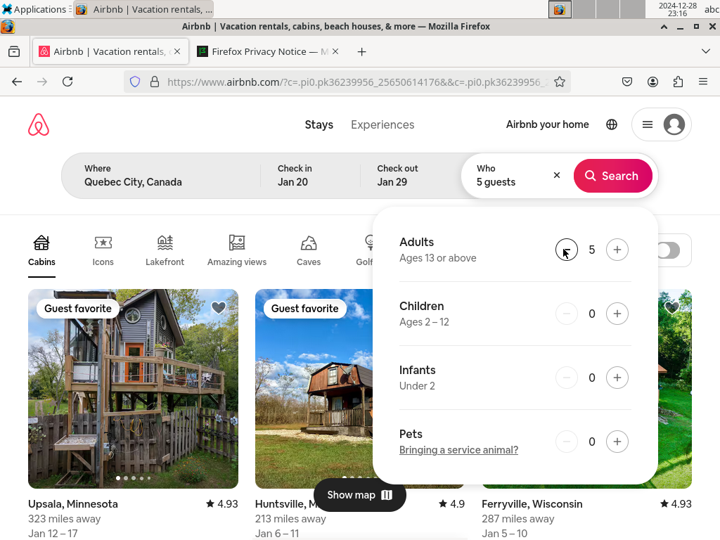
Task: Switch to the Experiences tab
Action: click(382, 124)
